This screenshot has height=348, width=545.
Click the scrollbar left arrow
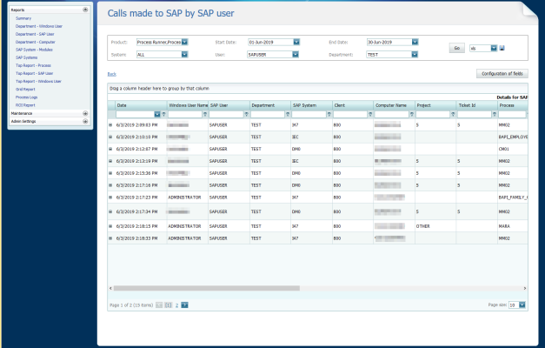click(110, 288)
